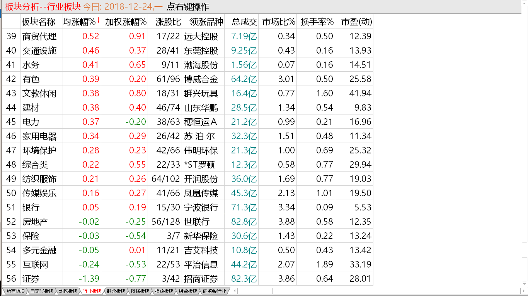The image size is (528, 296).
Task: Select the 商贸代理 sector row
Action: (x=187, y=36)
